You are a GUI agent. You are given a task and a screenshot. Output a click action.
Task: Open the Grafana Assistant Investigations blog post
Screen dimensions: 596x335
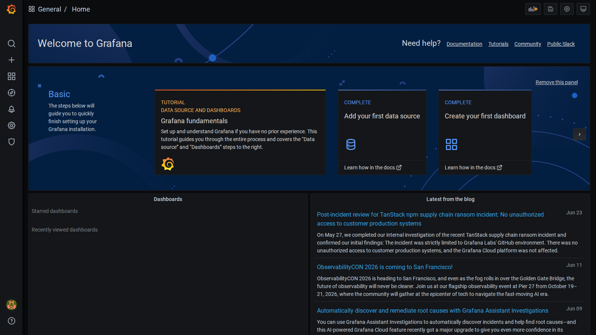432,310
